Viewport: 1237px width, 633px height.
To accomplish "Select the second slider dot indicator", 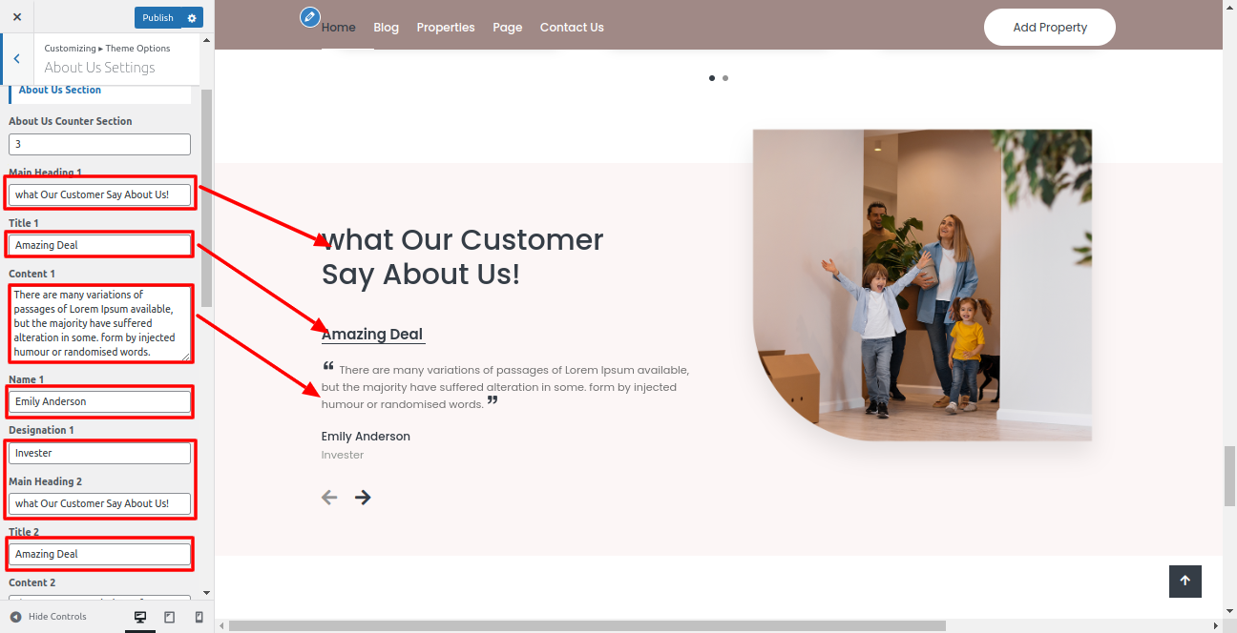I will click(725, 78).
